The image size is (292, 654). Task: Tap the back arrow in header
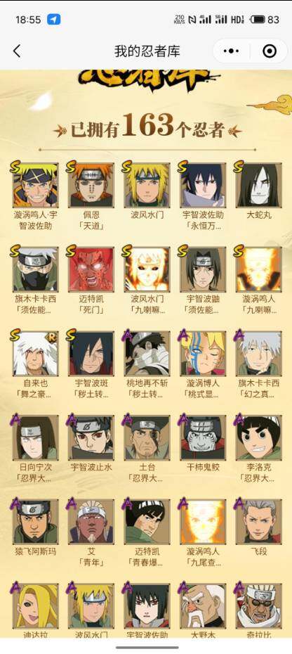[x=17, y=51]
